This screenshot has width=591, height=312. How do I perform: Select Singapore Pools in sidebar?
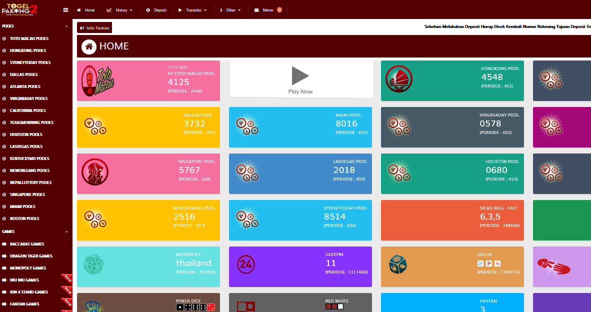(27, 195)
